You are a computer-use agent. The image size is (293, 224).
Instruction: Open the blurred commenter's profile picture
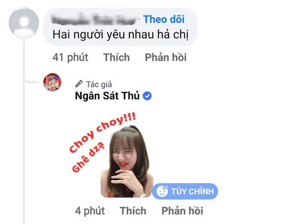pos(24,23)
